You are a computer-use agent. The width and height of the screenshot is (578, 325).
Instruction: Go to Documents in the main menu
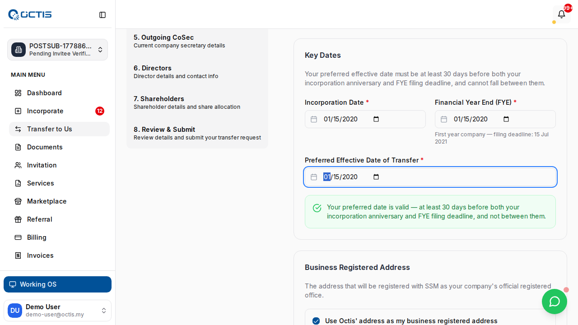[x=59, y=147]
